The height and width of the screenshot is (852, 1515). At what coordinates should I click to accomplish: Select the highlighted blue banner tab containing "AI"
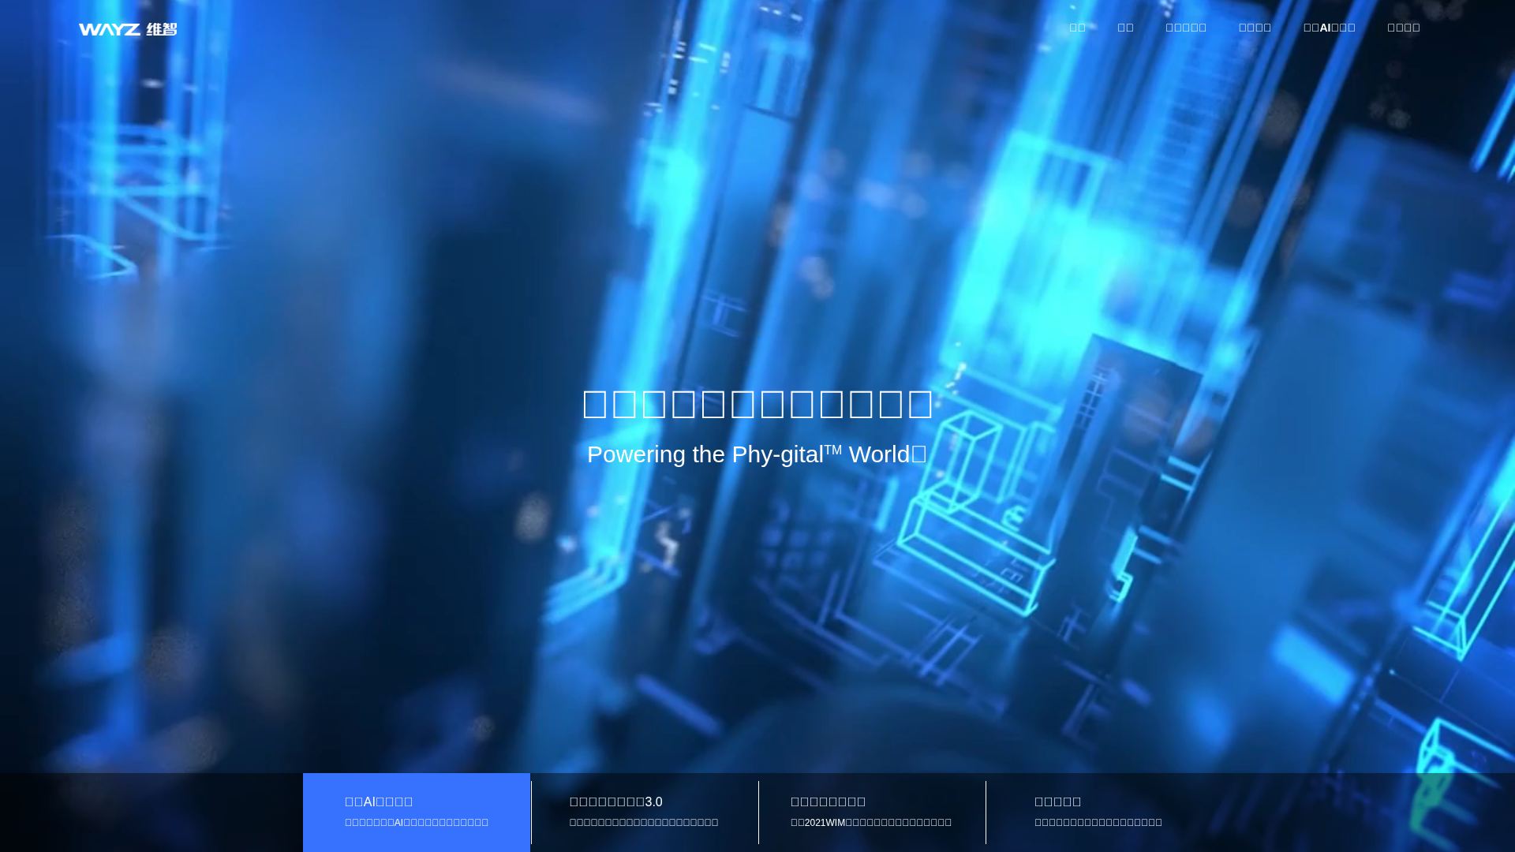click(x=417, y=813)
